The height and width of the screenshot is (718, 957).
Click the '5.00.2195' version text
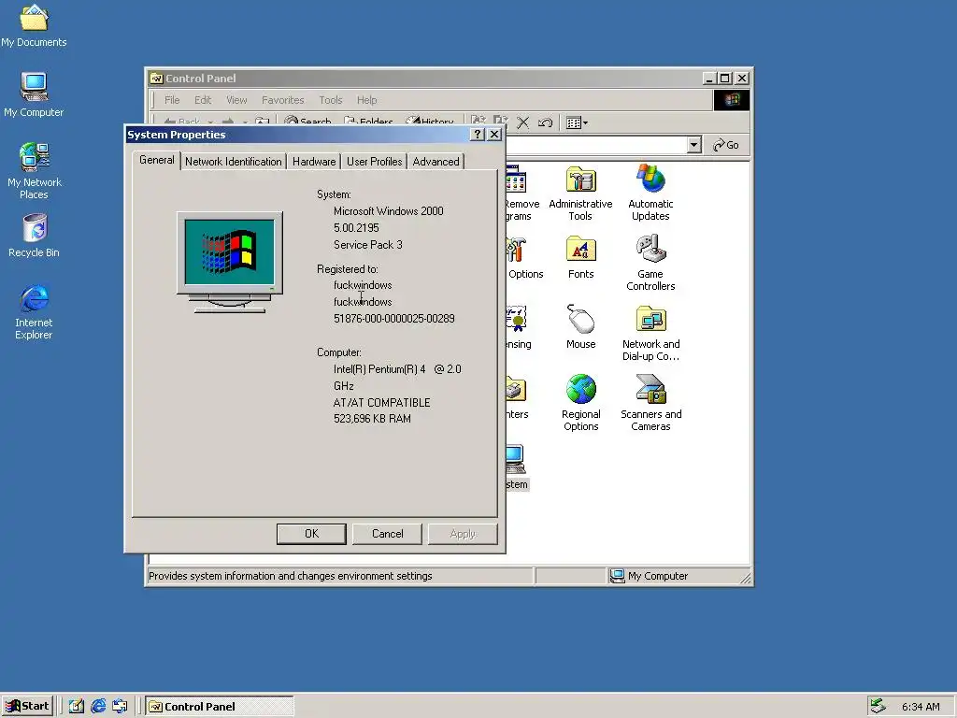pyautogui.click(x=356, y=228)
